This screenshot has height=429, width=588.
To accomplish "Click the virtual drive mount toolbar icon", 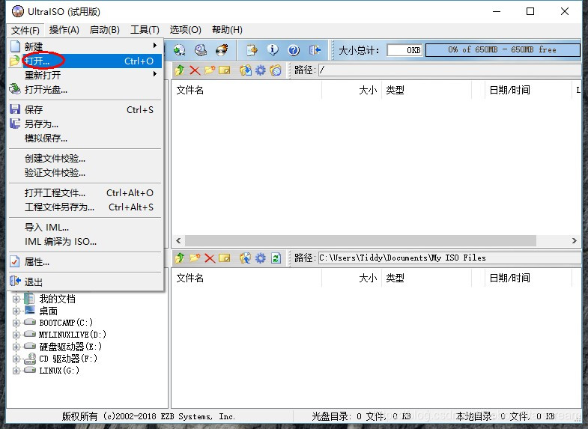I will pos(201,50).
